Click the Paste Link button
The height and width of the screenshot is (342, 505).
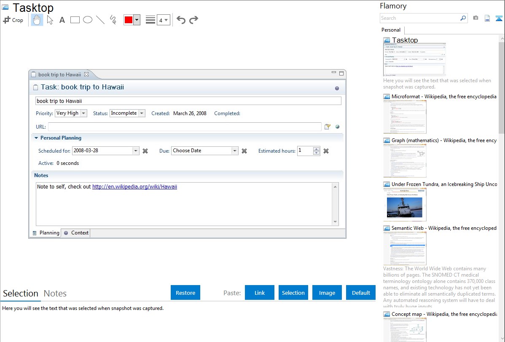tap(260, 293)
